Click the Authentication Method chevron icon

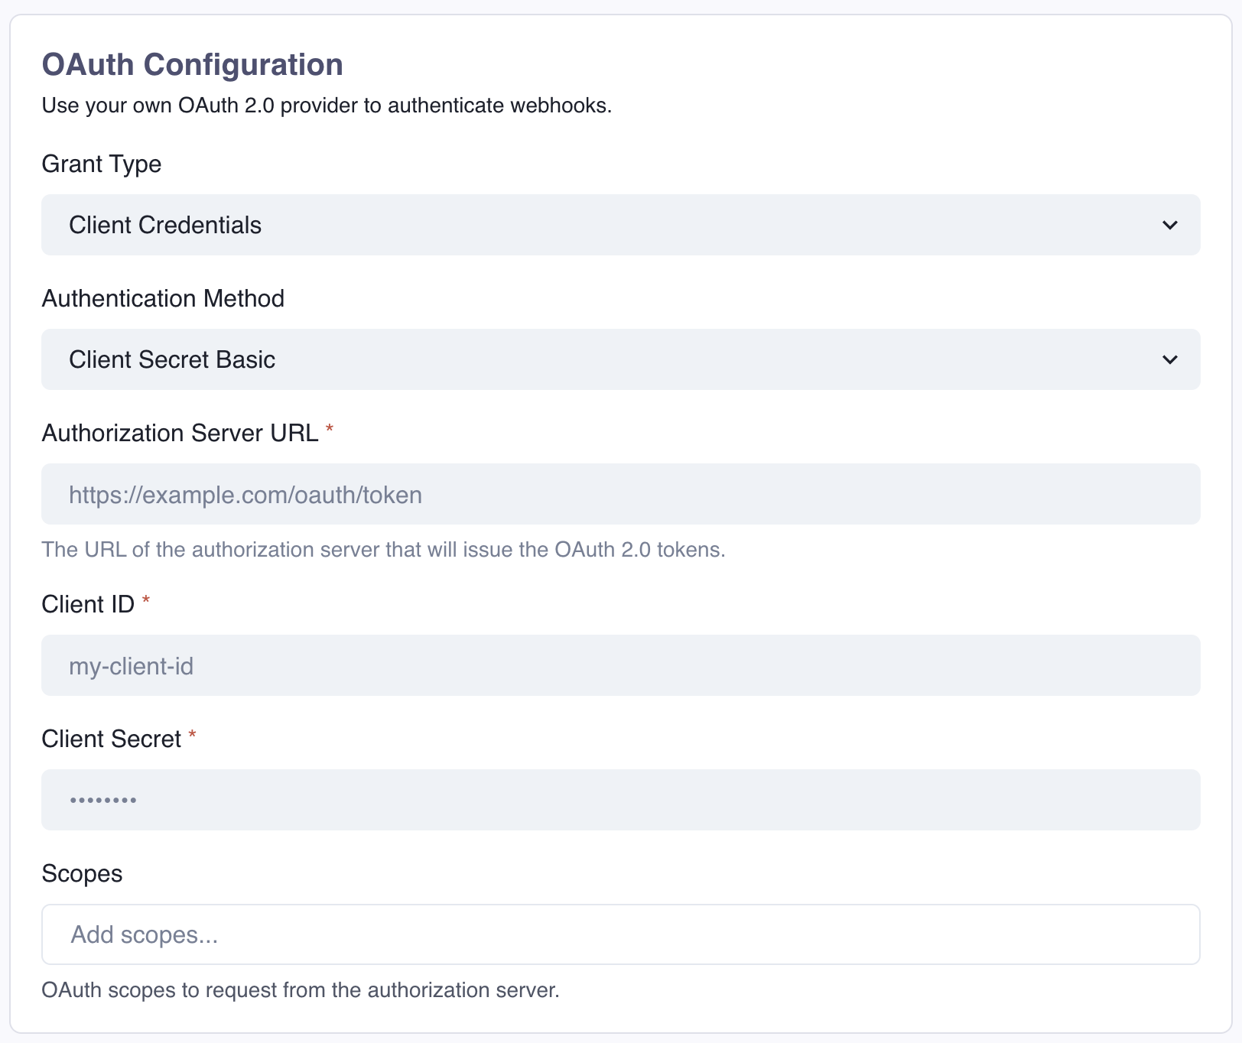1170,359
